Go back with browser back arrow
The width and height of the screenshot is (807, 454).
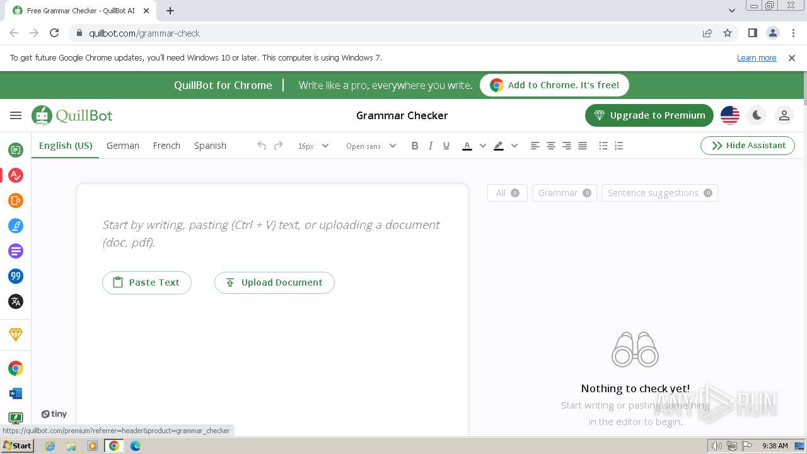click(x=14, y=33)
